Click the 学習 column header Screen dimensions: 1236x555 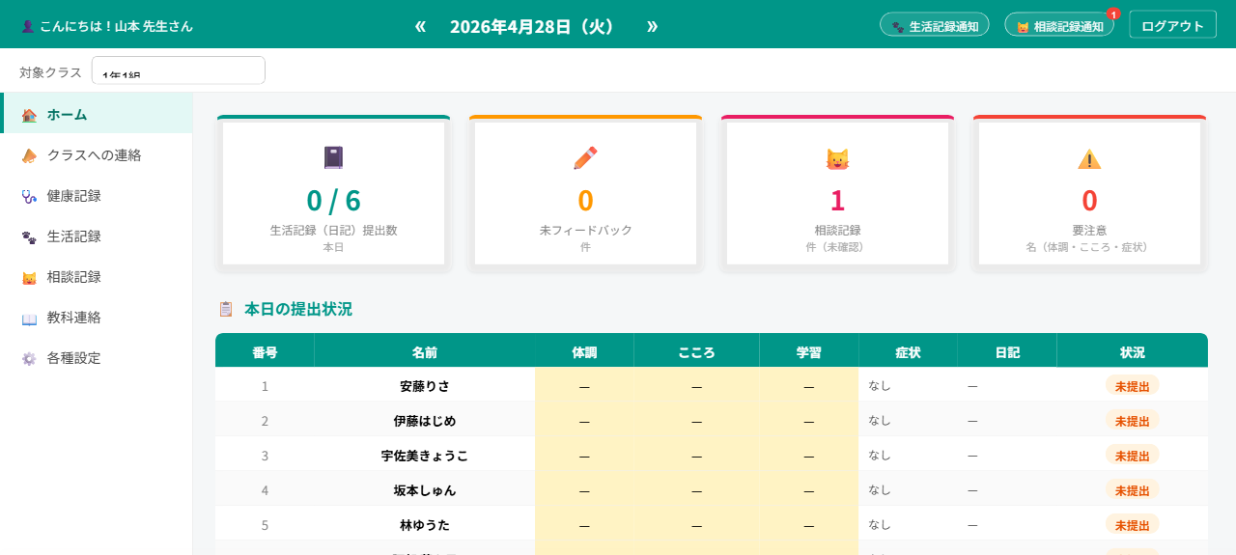[809, 351]
